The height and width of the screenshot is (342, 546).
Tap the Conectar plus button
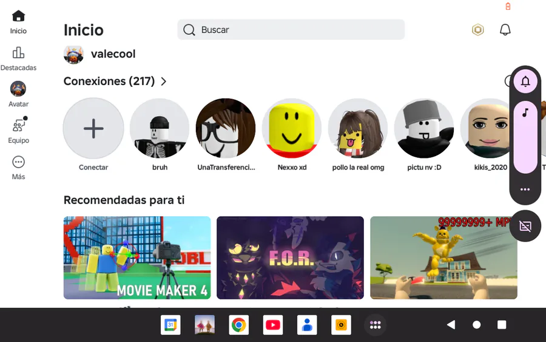tap(93, 128)
